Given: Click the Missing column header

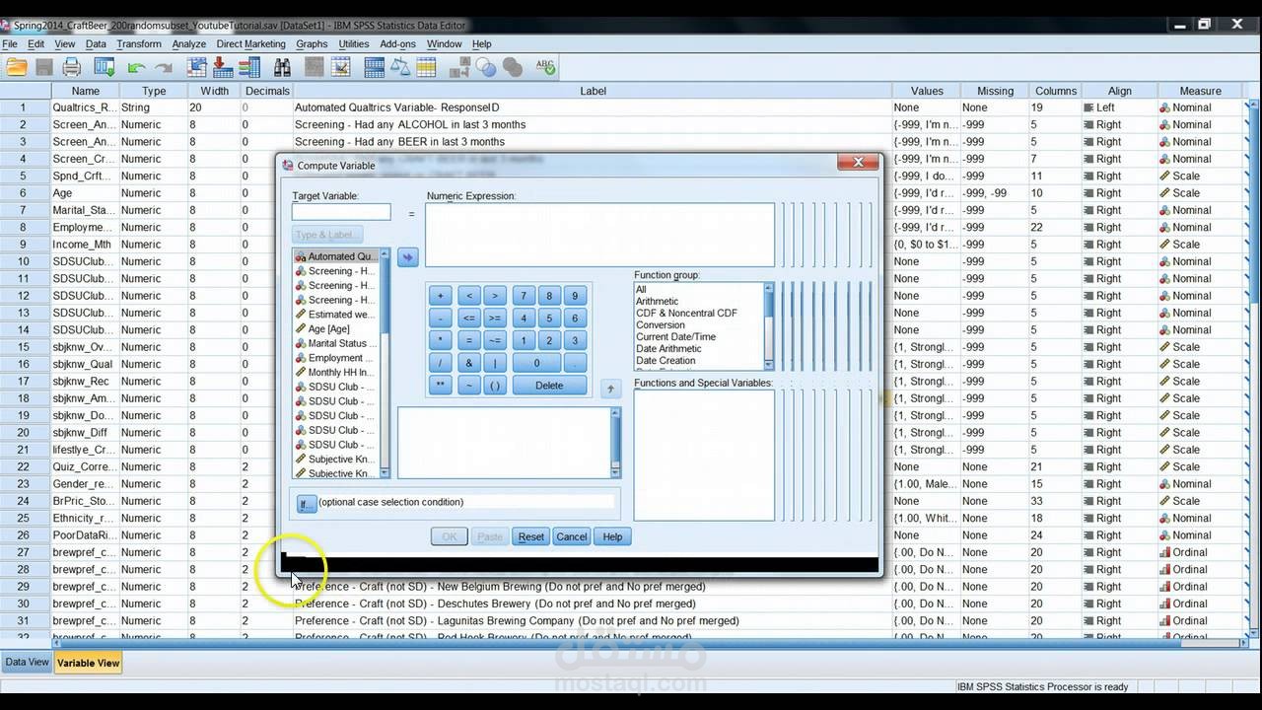Looking at the screenshot, I should [995, 91].
